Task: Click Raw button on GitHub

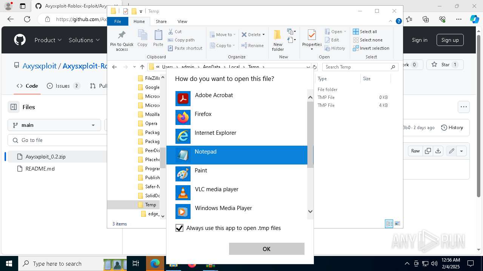Action: pyautogui.click(x=415, y=151)
